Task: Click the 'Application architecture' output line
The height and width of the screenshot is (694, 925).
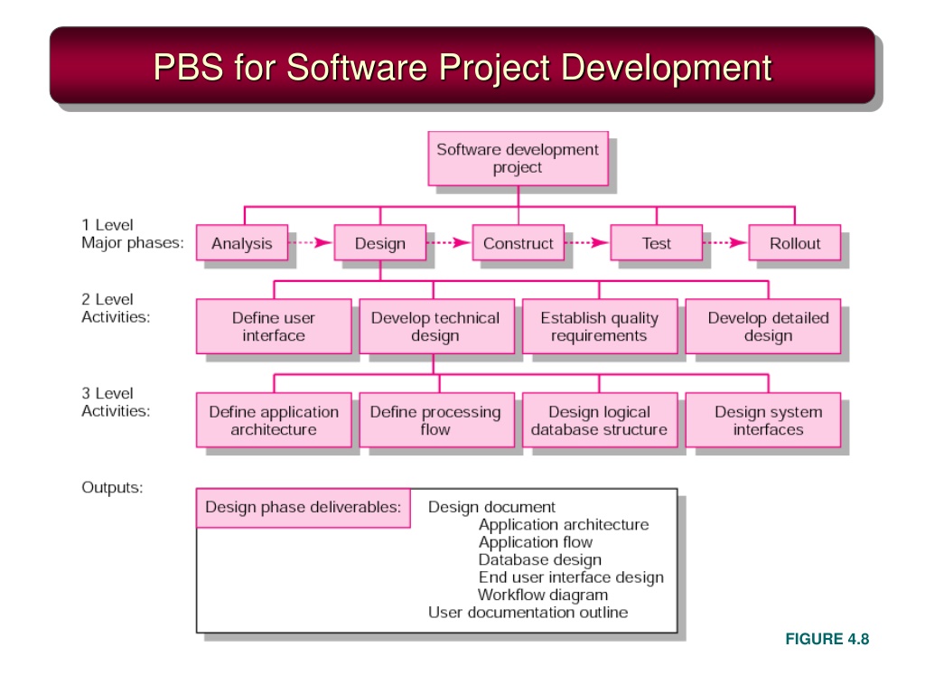Action: tap(564, 525)
